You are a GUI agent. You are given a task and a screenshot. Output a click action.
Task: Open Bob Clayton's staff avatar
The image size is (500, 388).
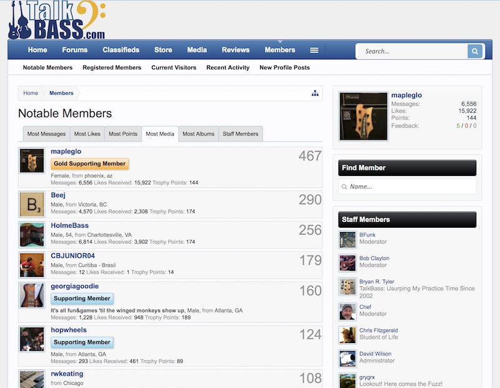tap(347, 263)
